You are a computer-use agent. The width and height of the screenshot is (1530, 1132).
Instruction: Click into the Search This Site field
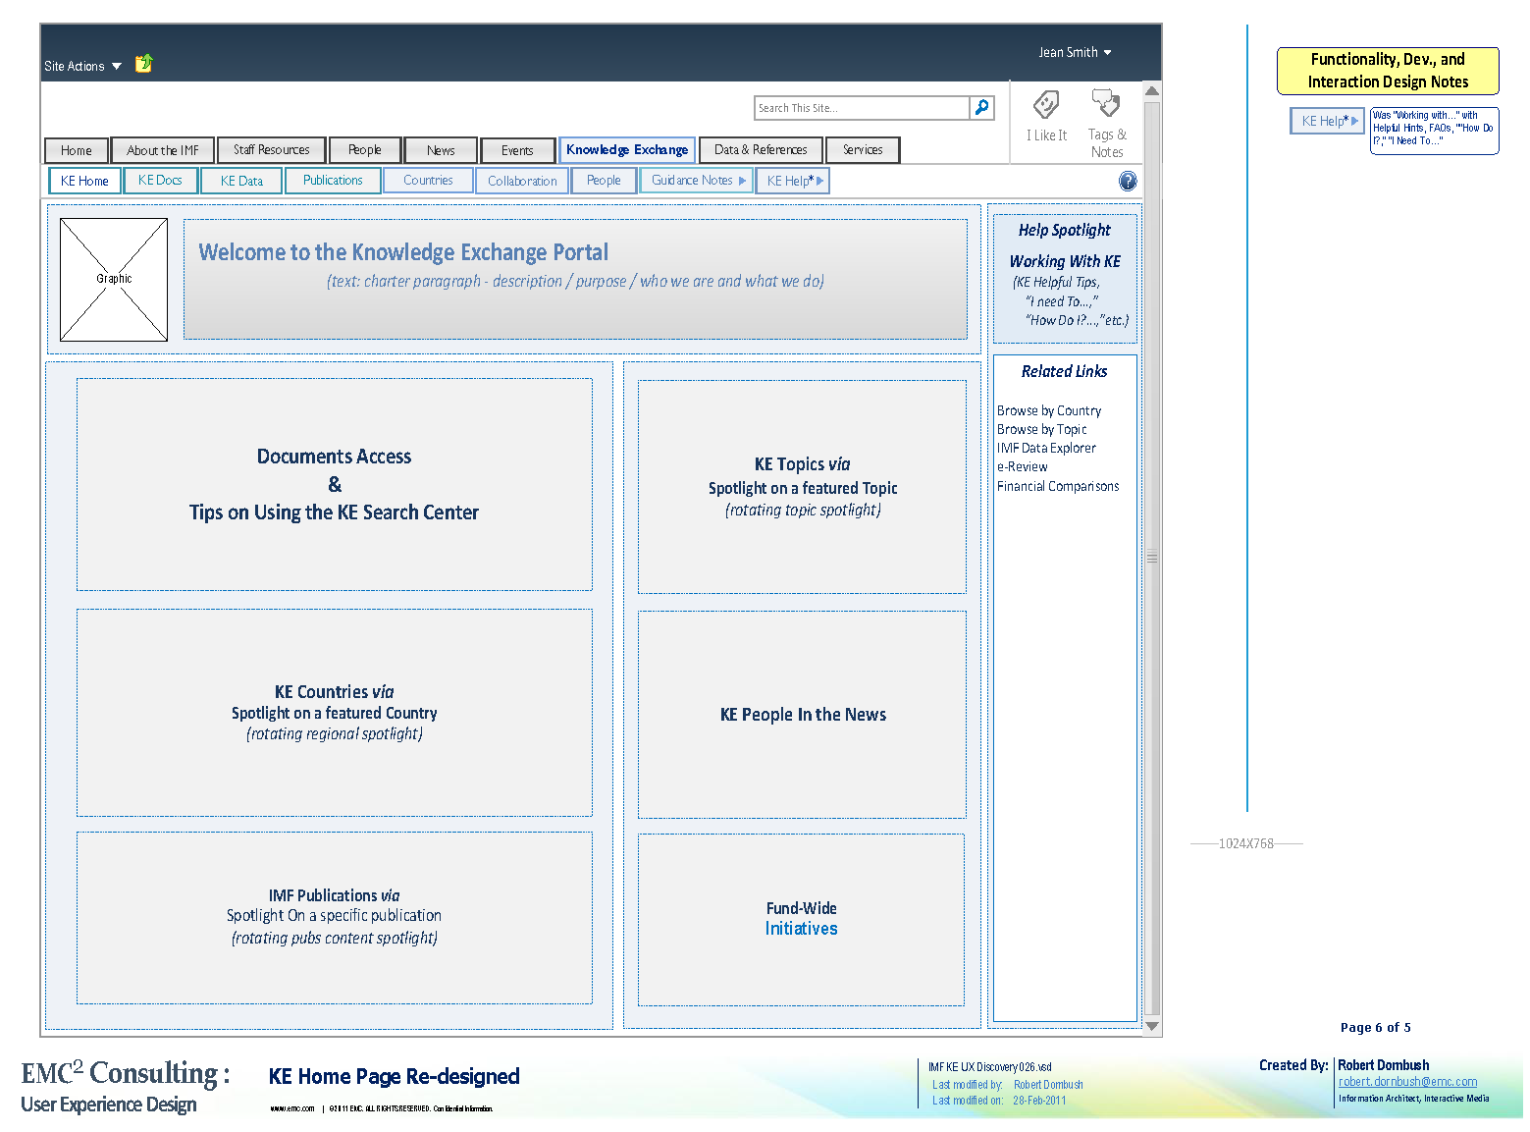862,108
